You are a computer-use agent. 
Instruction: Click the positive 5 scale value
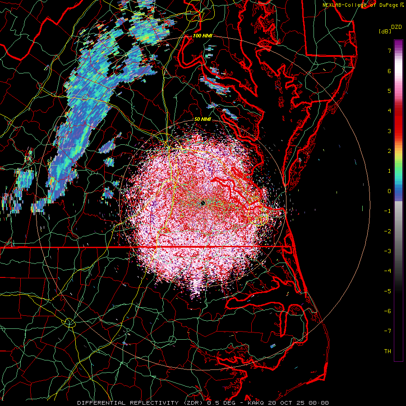coord(389,91)
